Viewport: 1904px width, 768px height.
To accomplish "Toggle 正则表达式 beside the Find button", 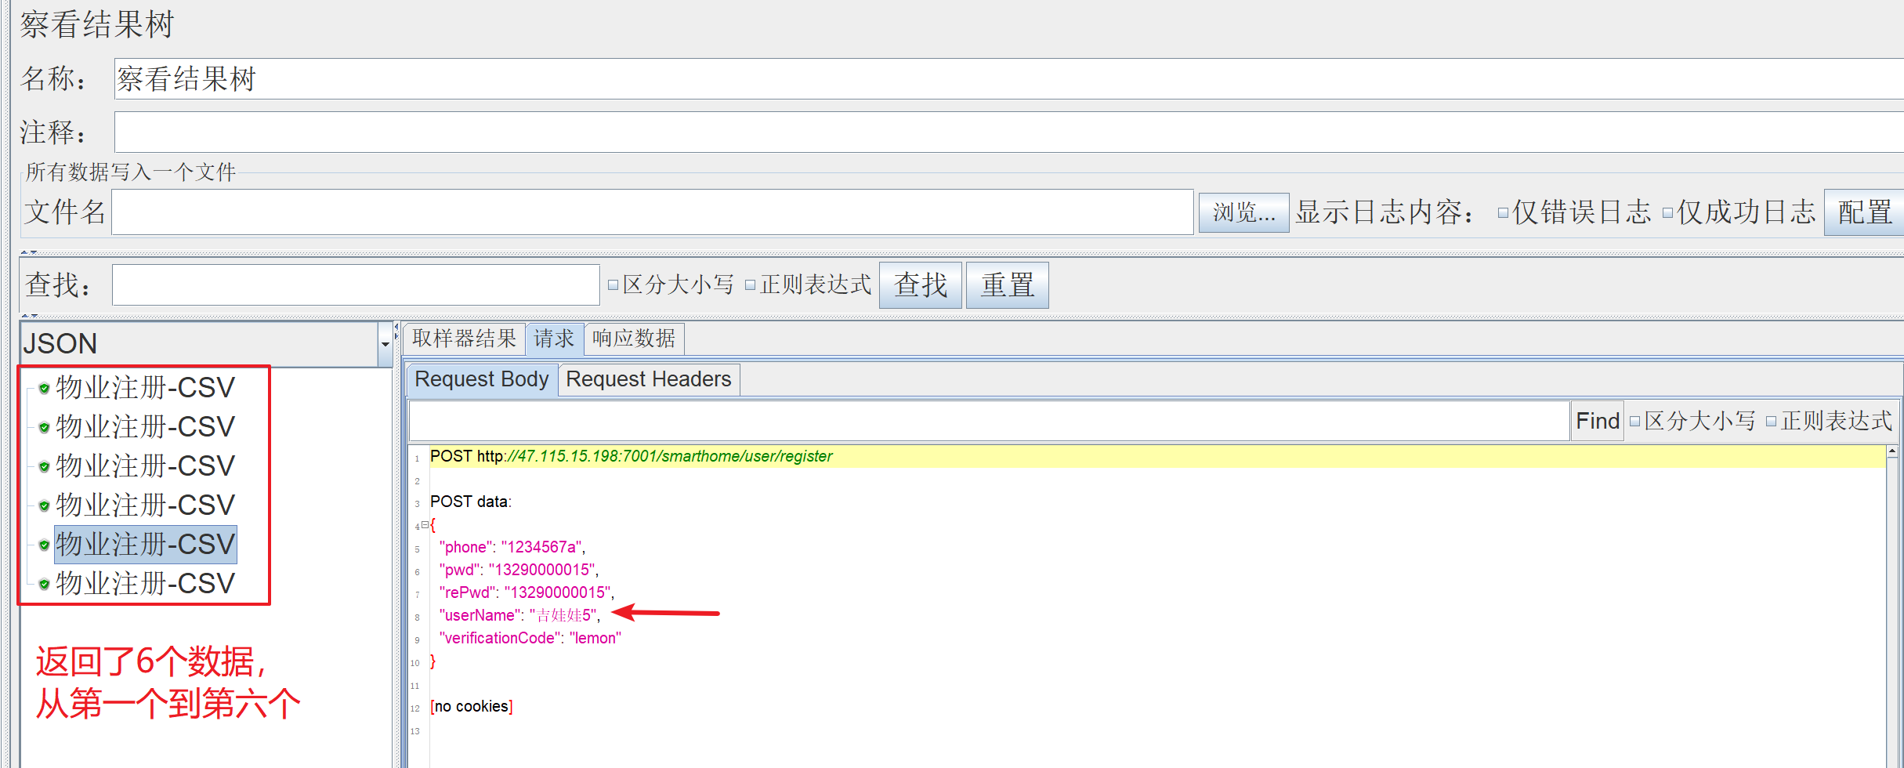I will tap(1771, 422).
